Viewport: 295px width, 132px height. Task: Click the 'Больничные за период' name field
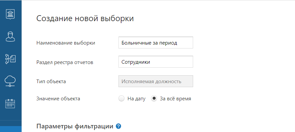156,43
